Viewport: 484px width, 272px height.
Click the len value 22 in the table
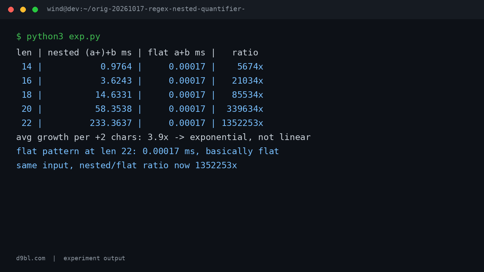27,123
